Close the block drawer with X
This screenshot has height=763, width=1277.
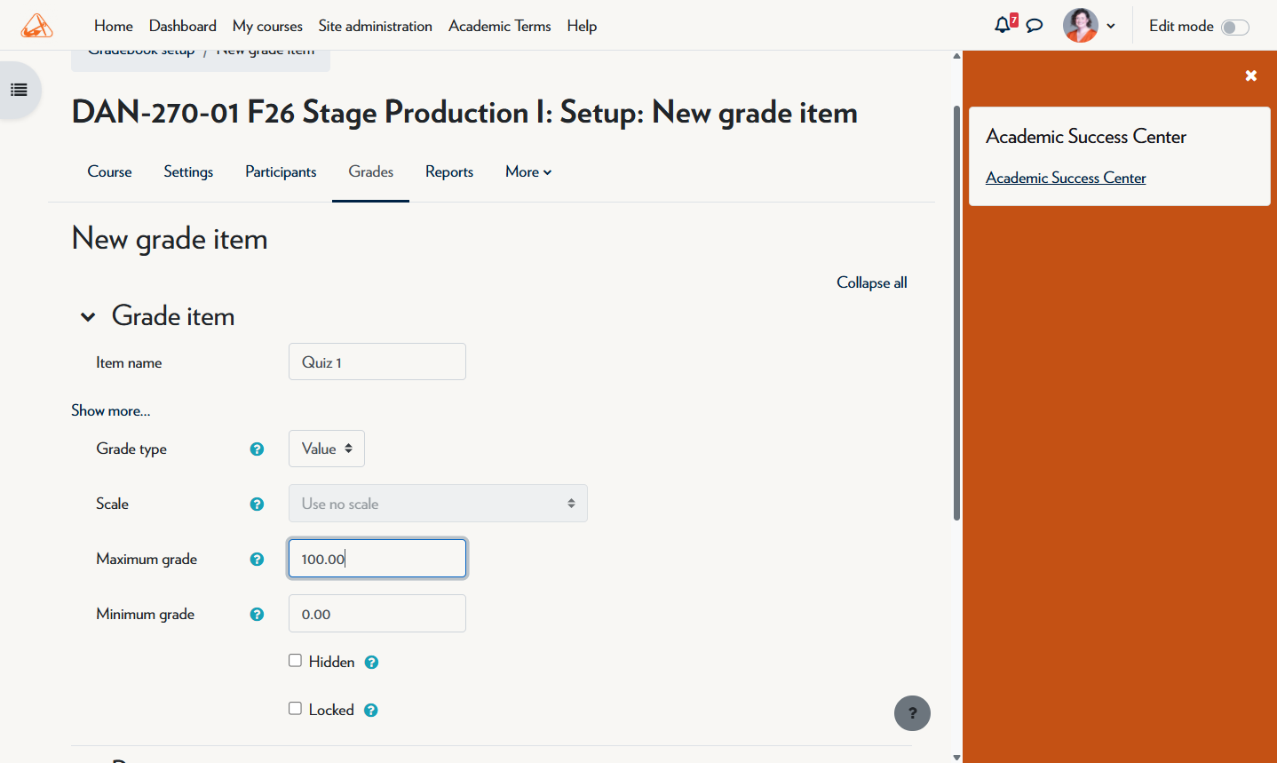click(x=1251, y=76)
